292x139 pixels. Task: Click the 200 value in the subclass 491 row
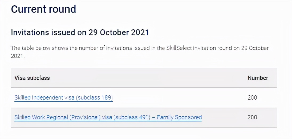(x=252, y=117)
